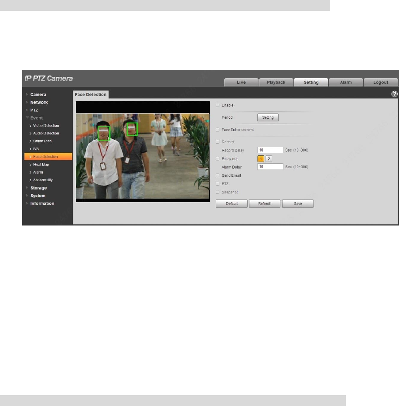Select relay-out channel 1
This screenshot has width=399, height=406.
coord(261,159)
